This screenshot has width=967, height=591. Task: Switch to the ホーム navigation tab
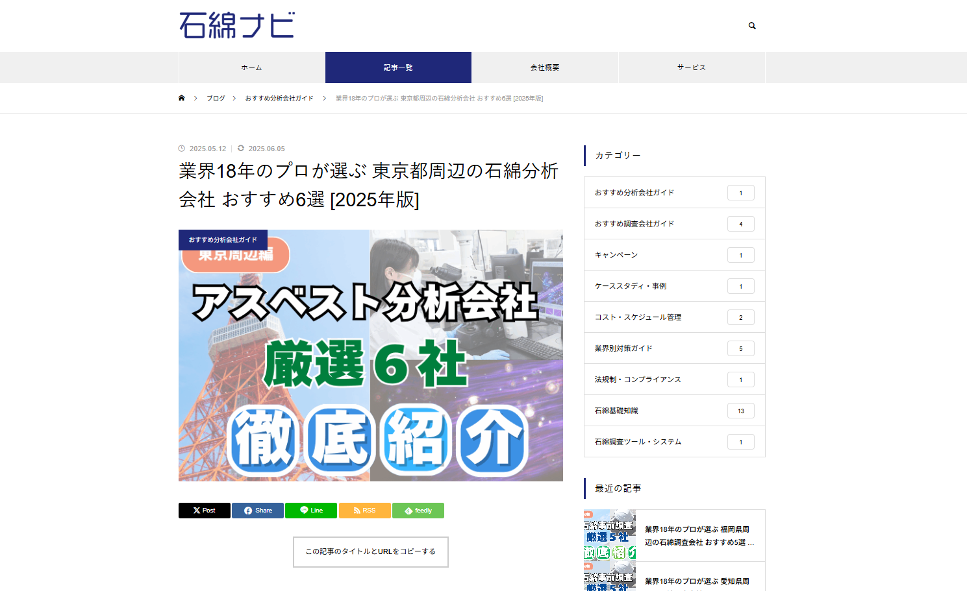point(251,67)
